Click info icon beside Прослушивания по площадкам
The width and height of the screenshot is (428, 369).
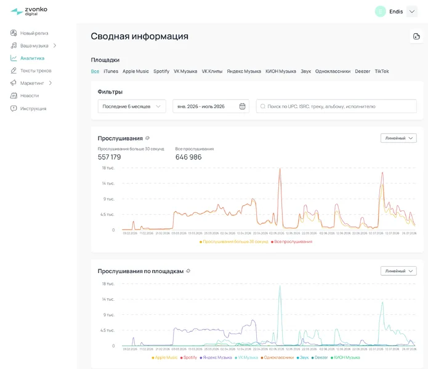[x=188, y=271]
